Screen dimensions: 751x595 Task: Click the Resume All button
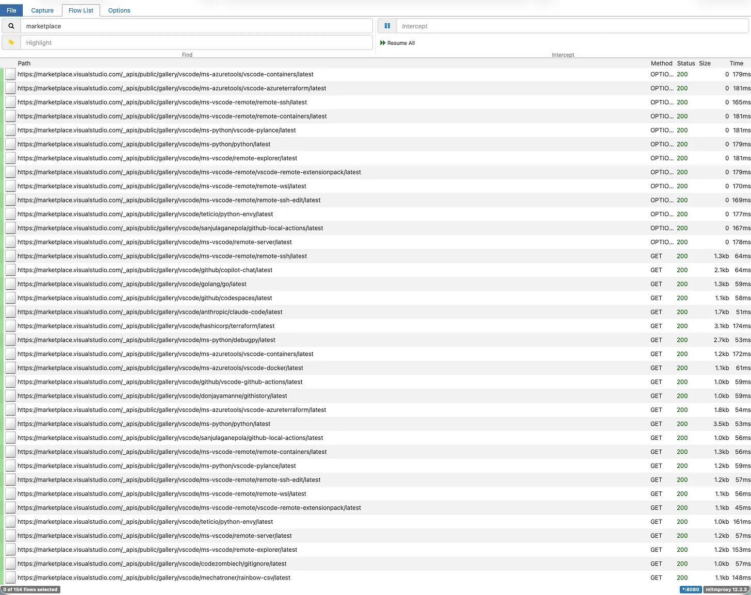pos(397,43)
